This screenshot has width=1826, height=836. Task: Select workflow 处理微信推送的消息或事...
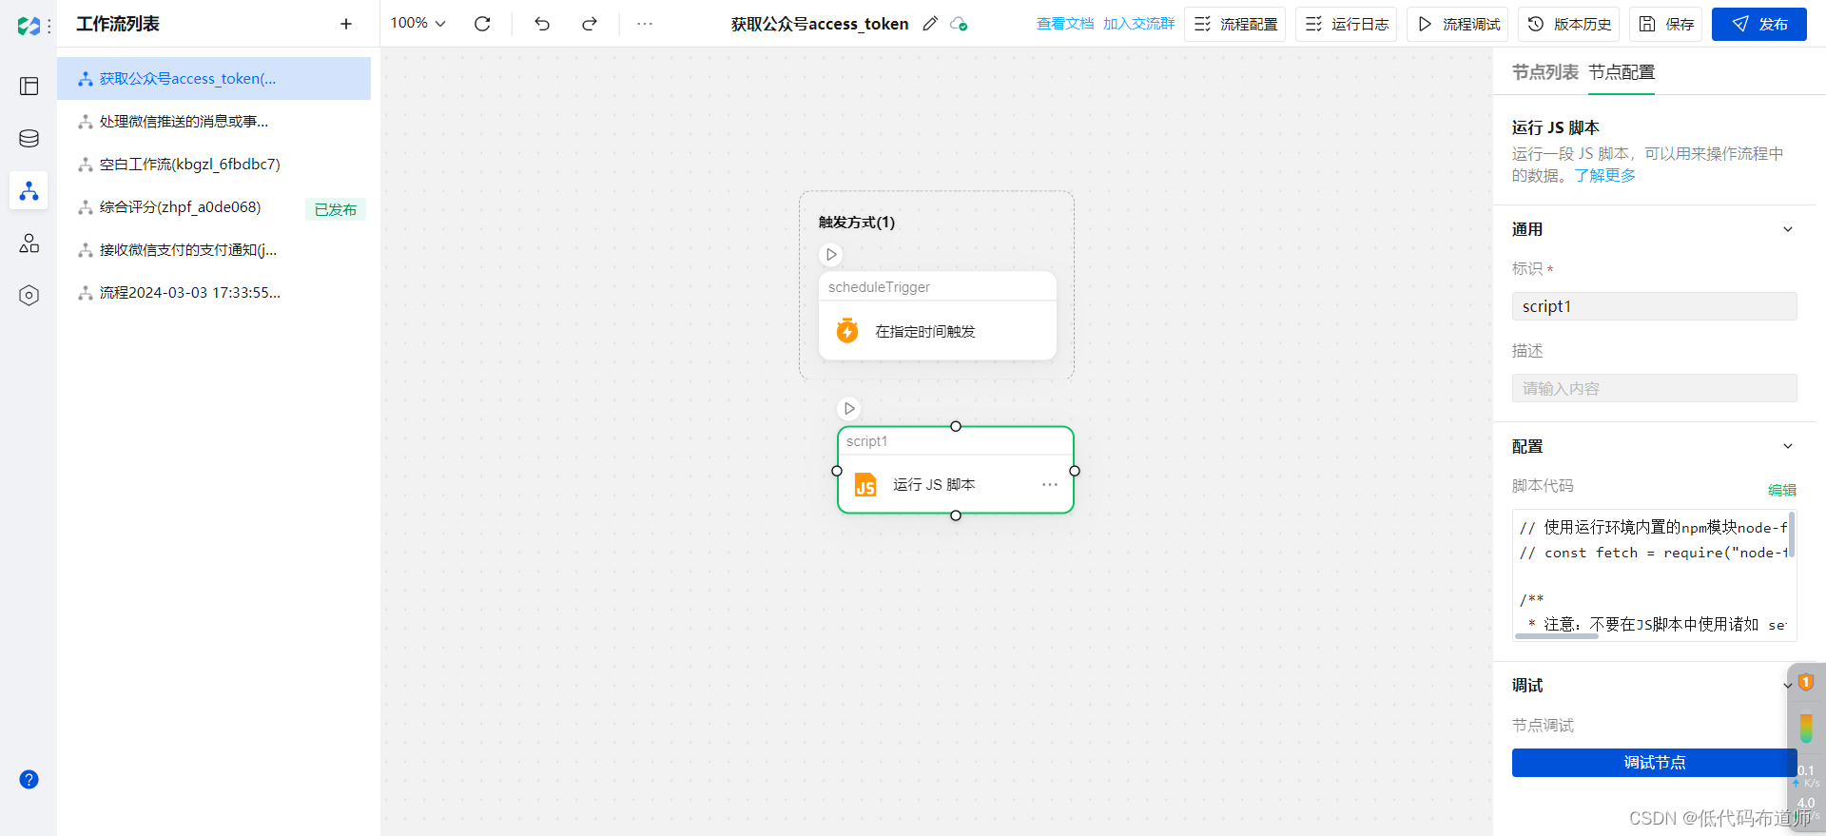click(x=214, y=122)
